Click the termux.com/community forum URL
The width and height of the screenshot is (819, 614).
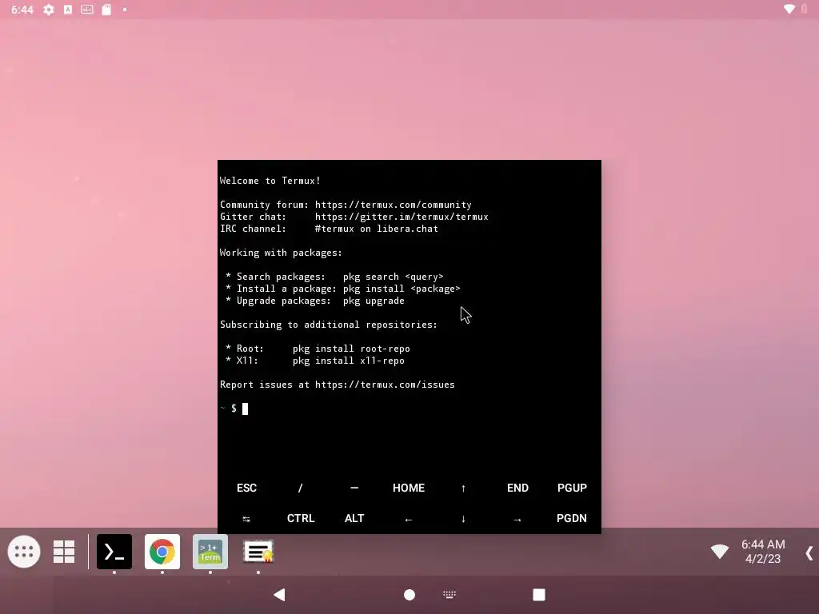click(x=393, y=205)
